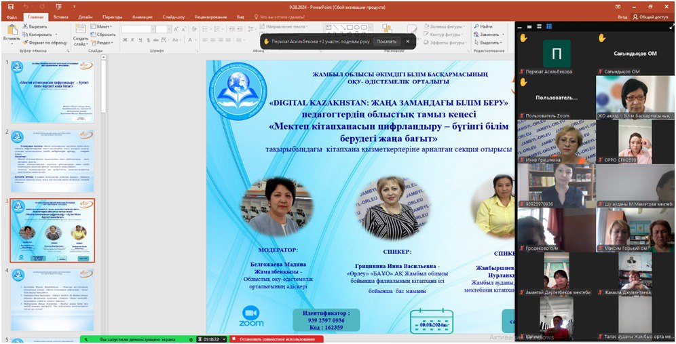The image size is (676, 344).
Task: Click the Undo arrow in quick access toolbar
Action: pos(26,7)
